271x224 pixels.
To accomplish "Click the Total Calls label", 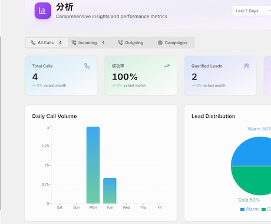I will [42, 66].
